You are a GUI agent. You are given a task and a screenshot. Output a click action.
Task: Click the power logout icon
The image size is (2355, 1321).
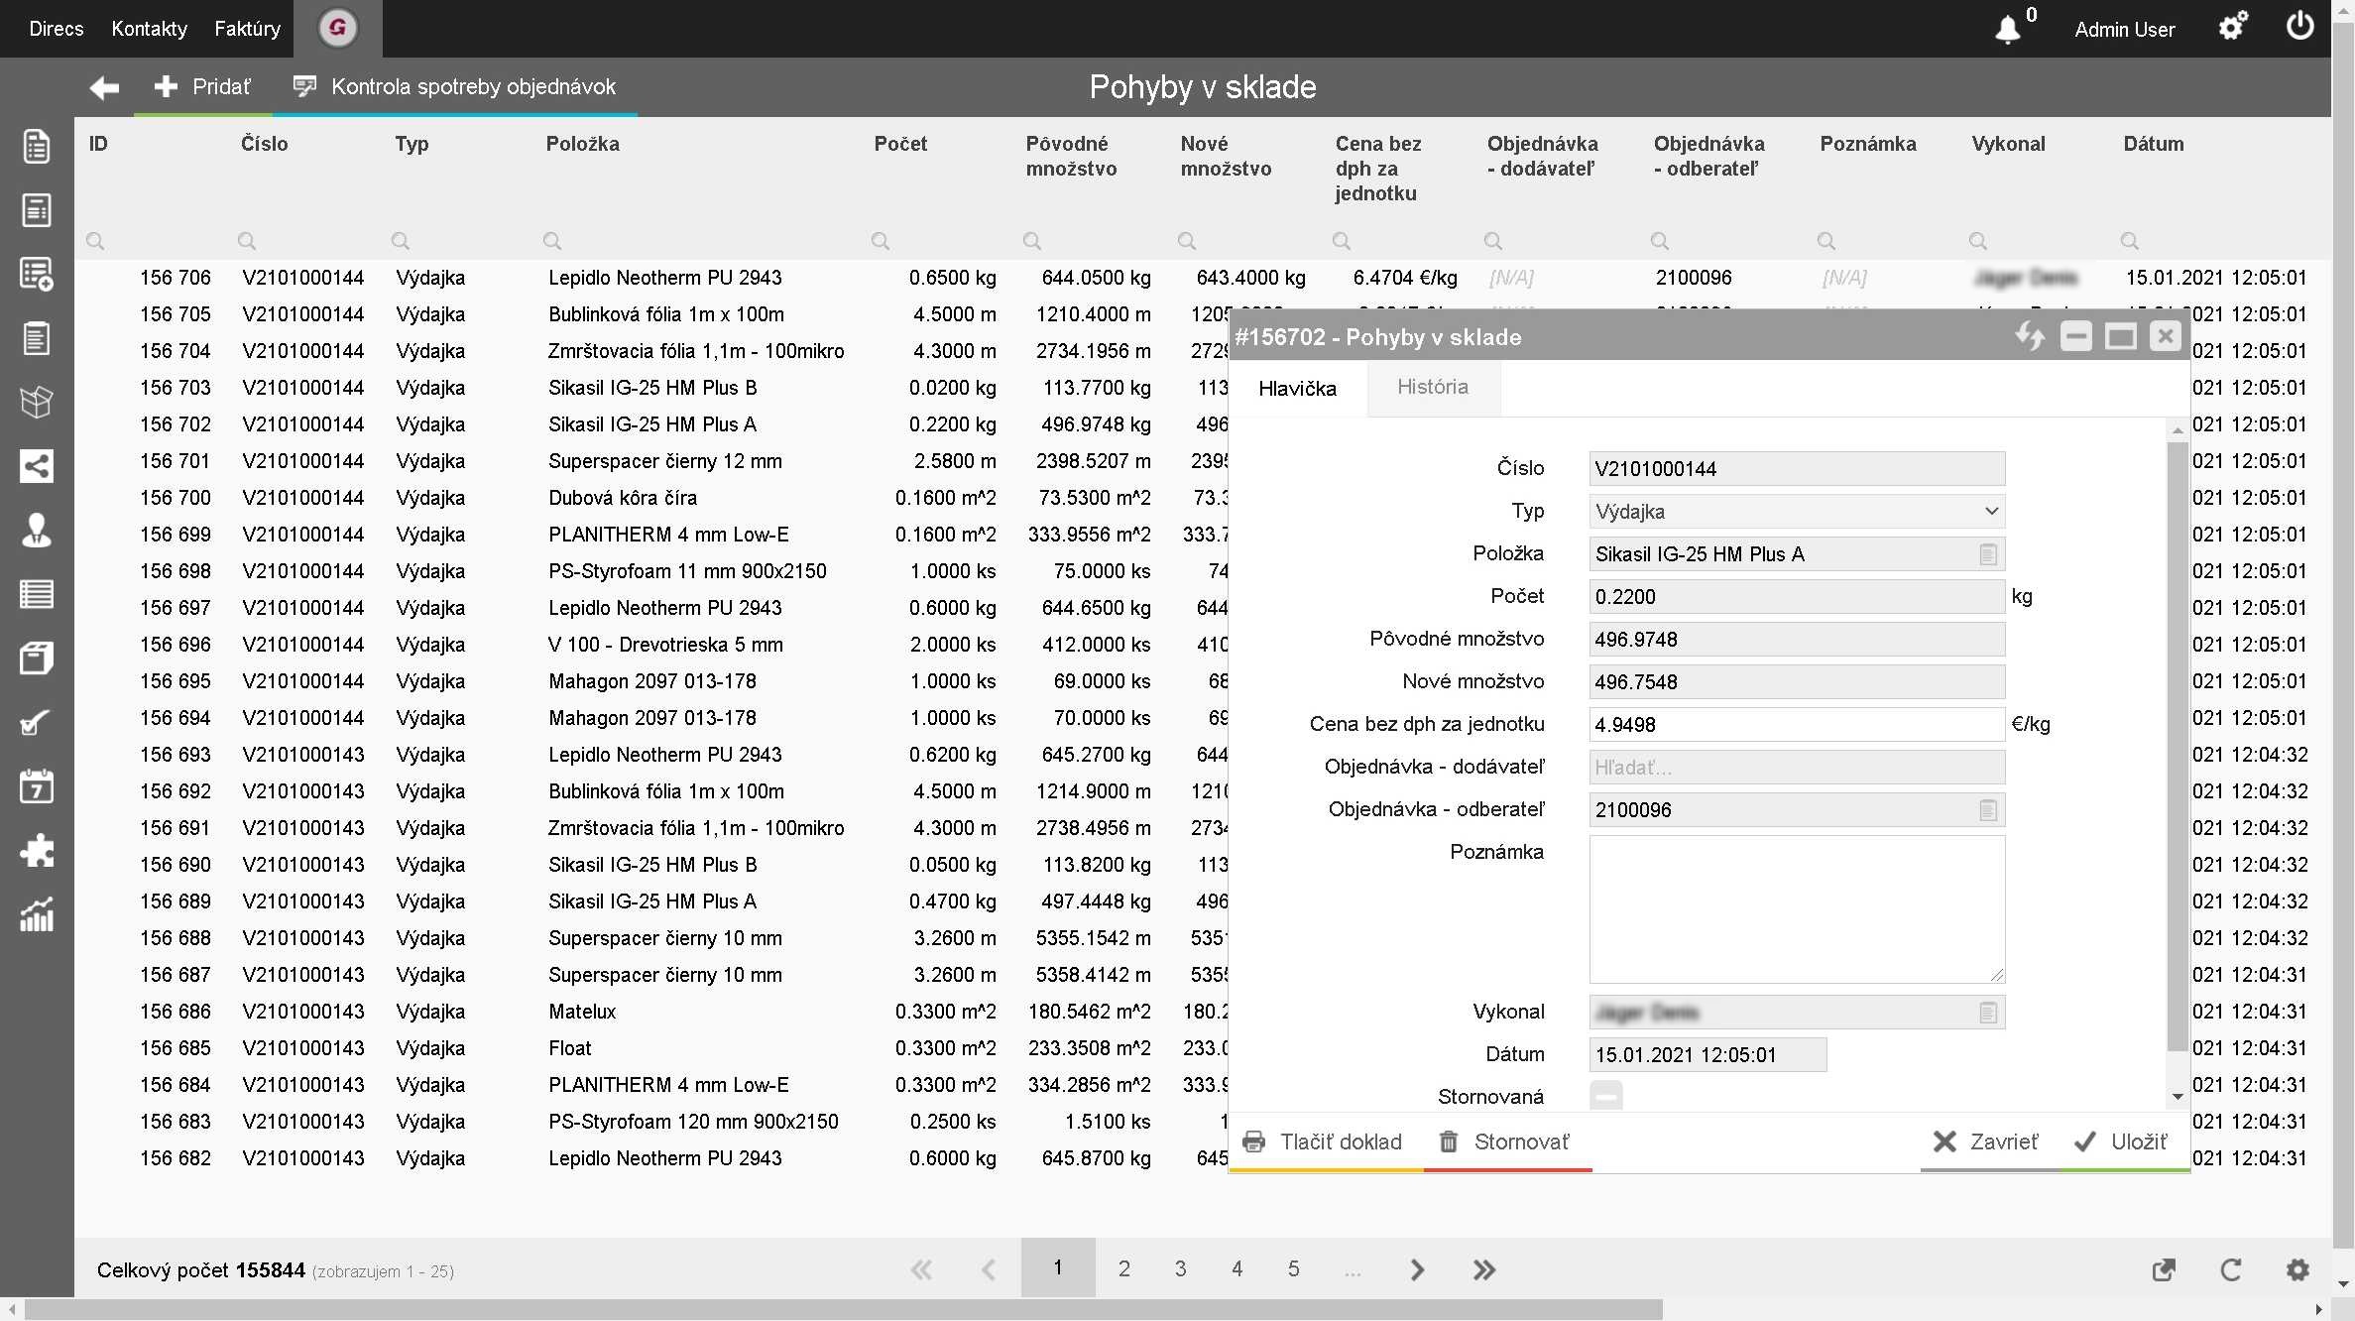2300,27
